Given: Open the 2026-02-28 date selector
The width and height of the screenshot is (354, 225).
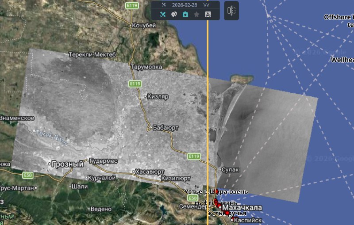Looking at the screenshot, I should pyautogui.click(x=185, y=4).
